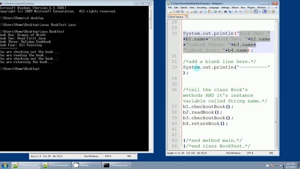Click Dos\Windows in front Notepad++ status bar
The image size is (300, 169).
233,153
